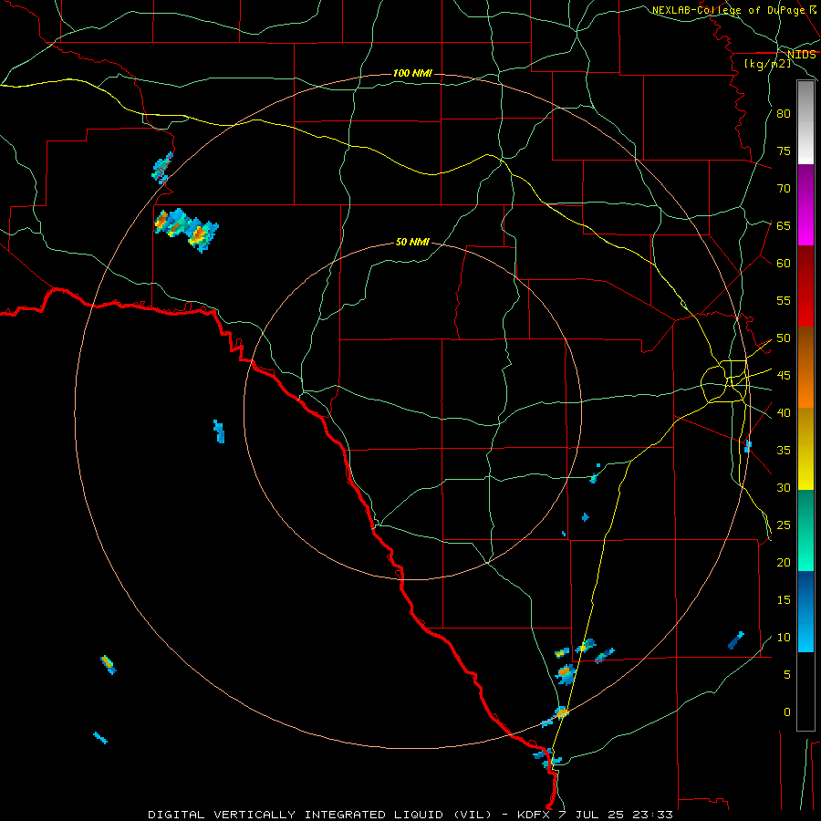
Task: Select the 50 NMI range ring label
Action: pos(412,242)
